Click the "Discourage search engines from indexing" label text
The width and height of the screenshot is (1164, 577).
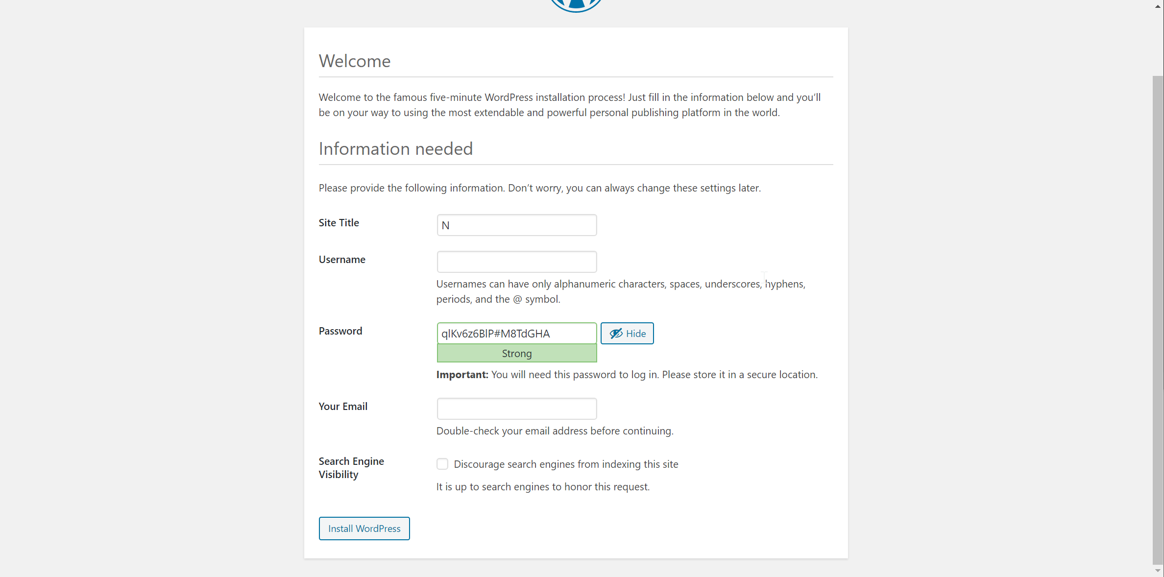566,464
